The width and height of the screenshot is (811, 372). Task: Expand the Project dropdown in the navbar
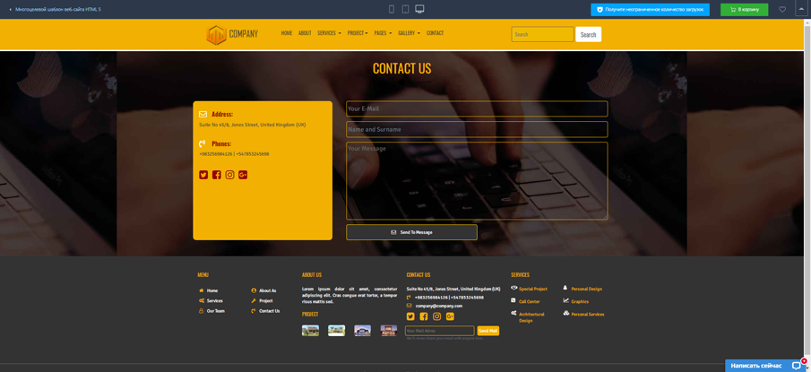point(358,33)
